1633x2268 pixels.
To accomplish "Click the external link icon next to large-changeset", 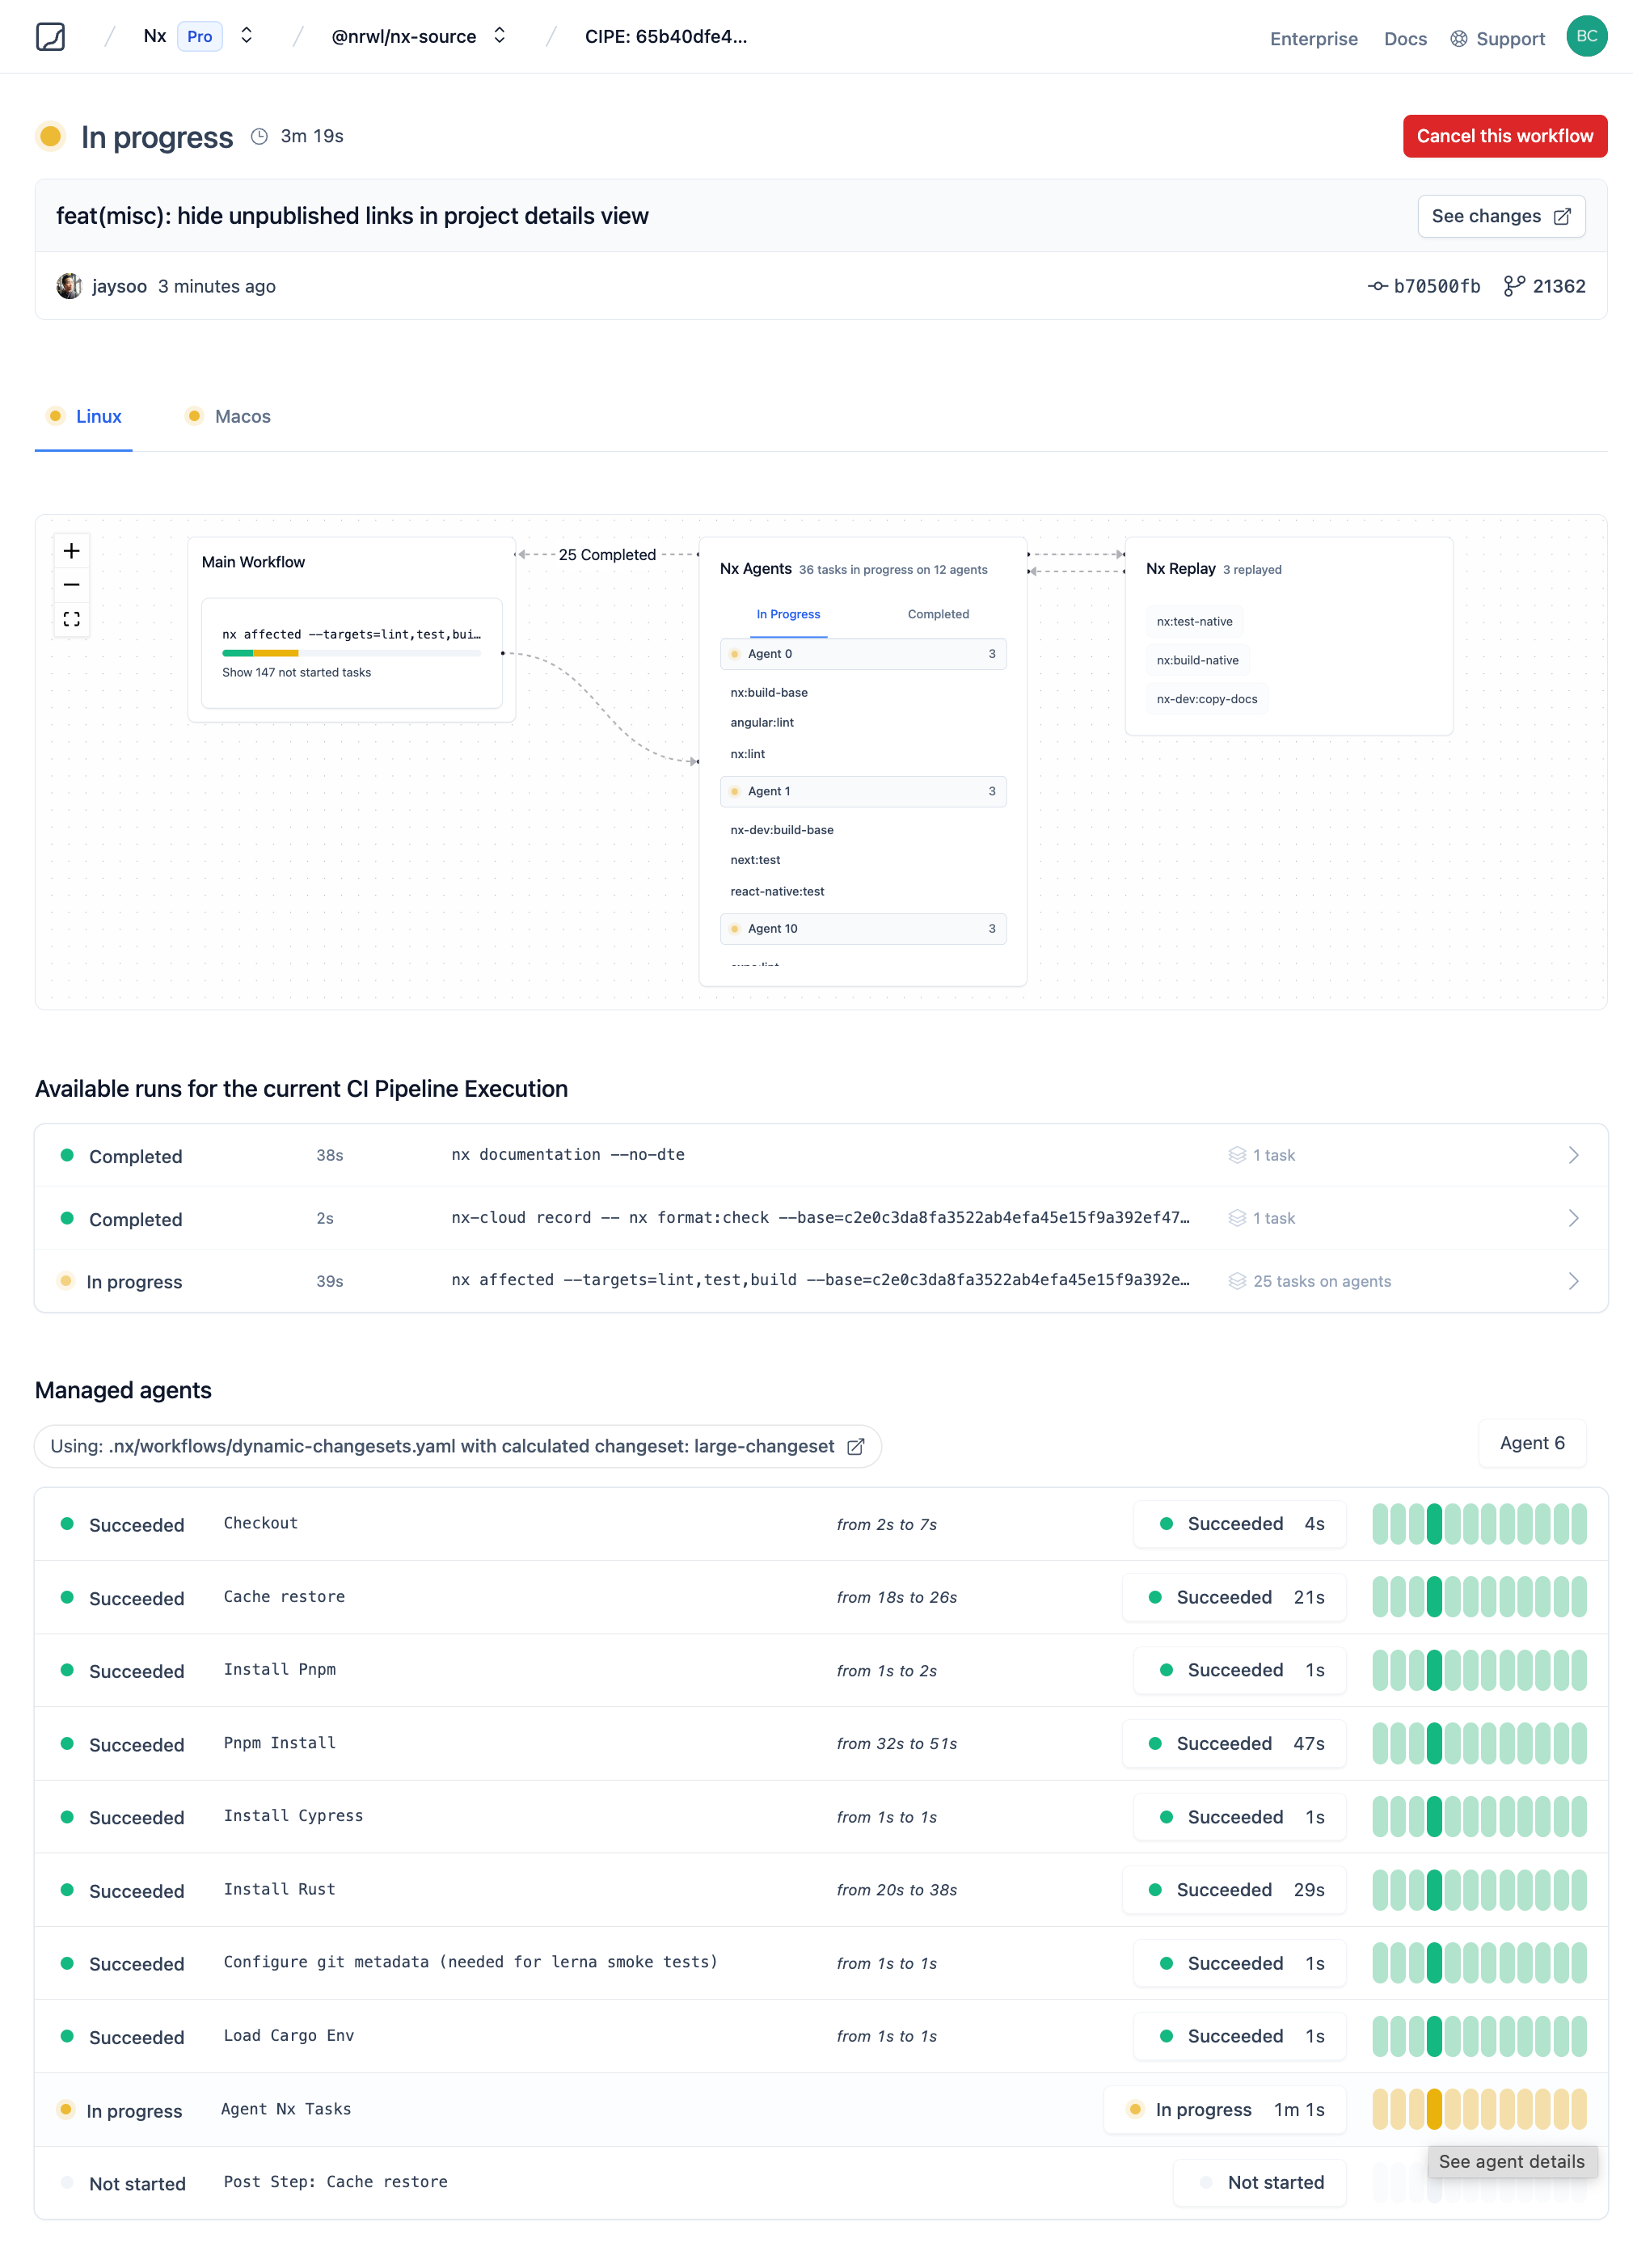I will point(856,1446).
